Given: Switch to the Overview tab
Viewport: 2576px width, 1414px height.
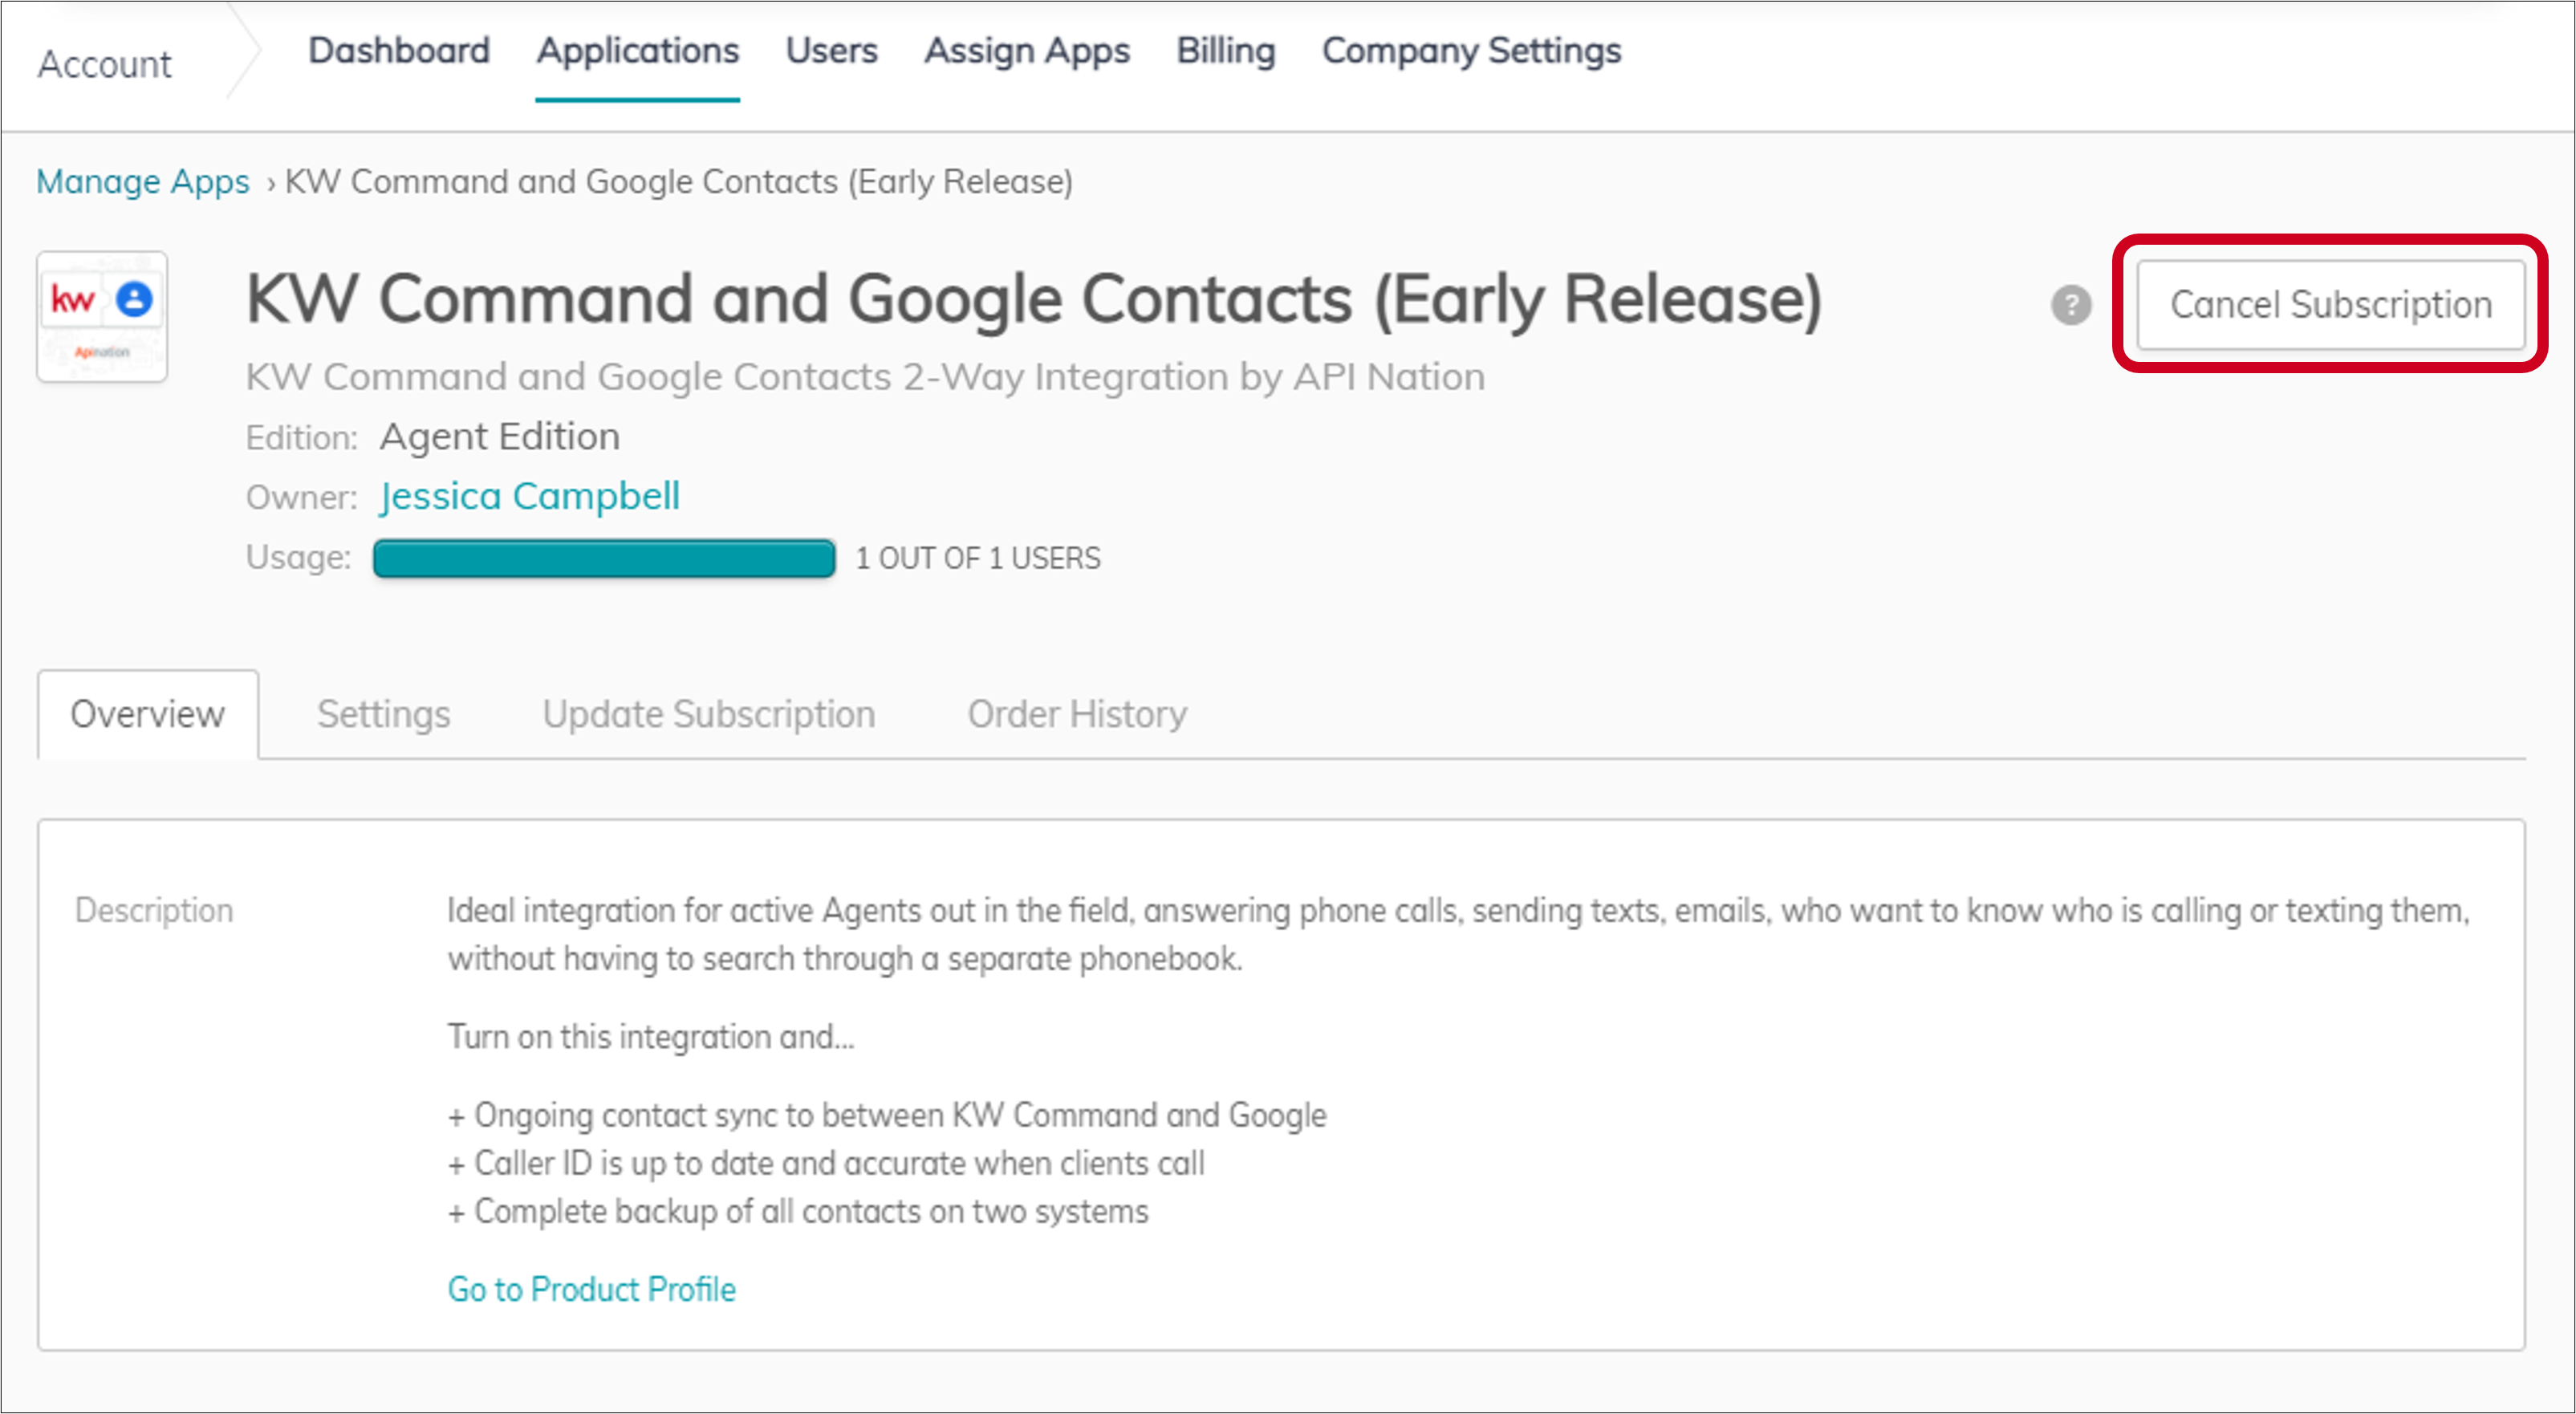Looking at the screenshot, I should [148, 714].
